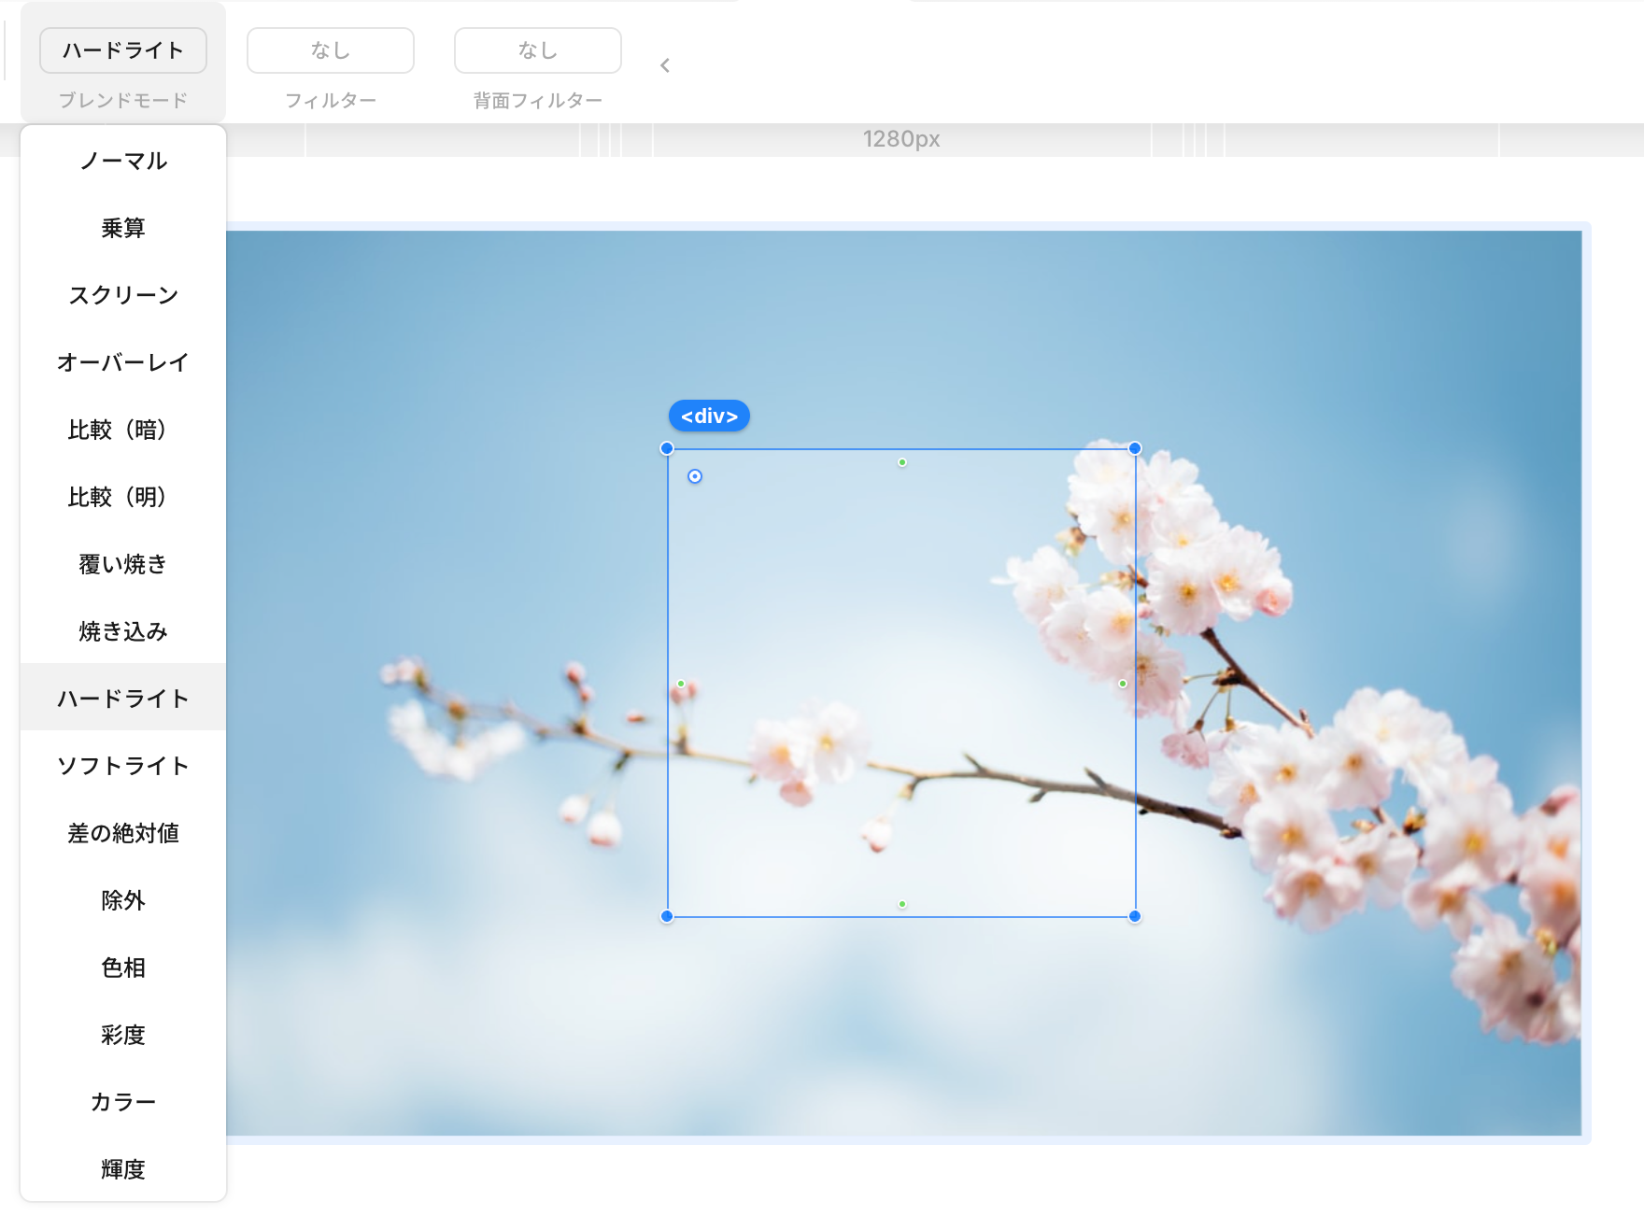Viewport: 1644px width, 1229px height.
Task: Select 乗算 blend mode
Action: pyautogui.click(x=122, y=228)
